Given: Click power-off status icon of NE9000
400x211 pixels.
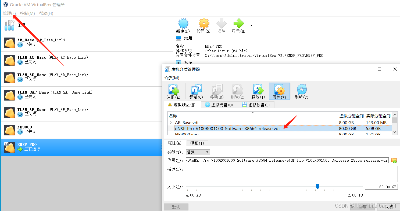Looking at the screenshot, I should (20, 132).
